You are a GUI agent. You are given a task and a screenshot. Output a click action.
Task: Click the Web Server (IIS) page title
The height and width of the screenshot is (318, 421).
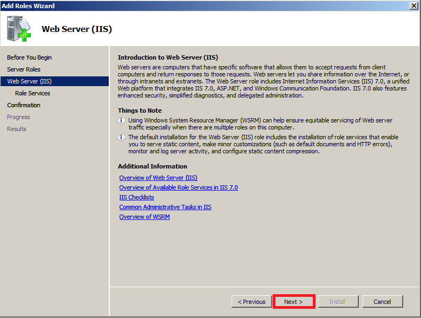(77, 29)
